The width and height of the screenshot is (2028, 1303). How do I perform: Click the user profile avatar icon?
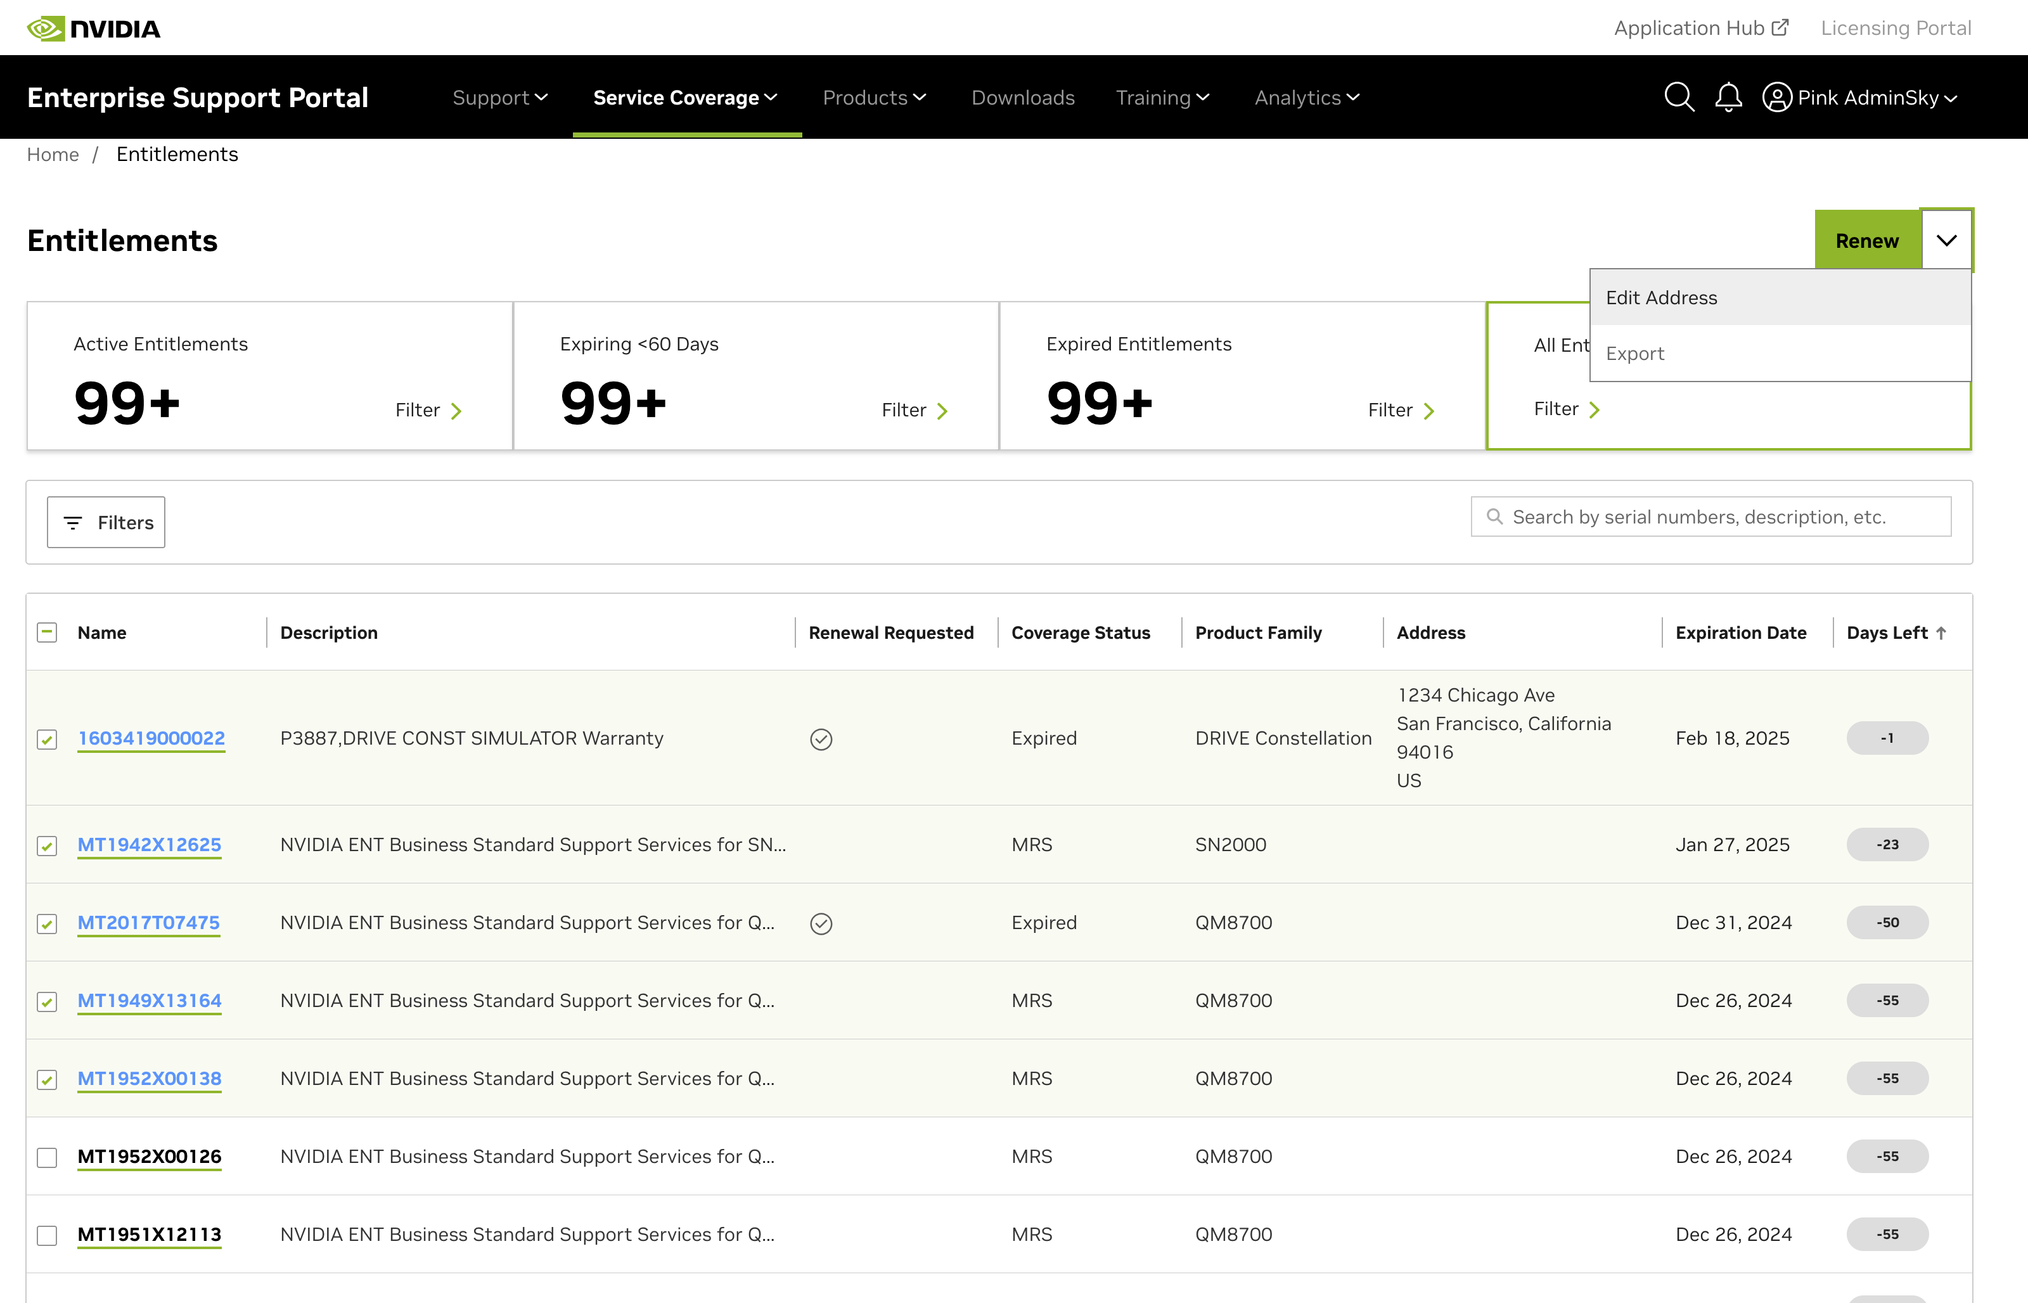[x=1777, y=98]
